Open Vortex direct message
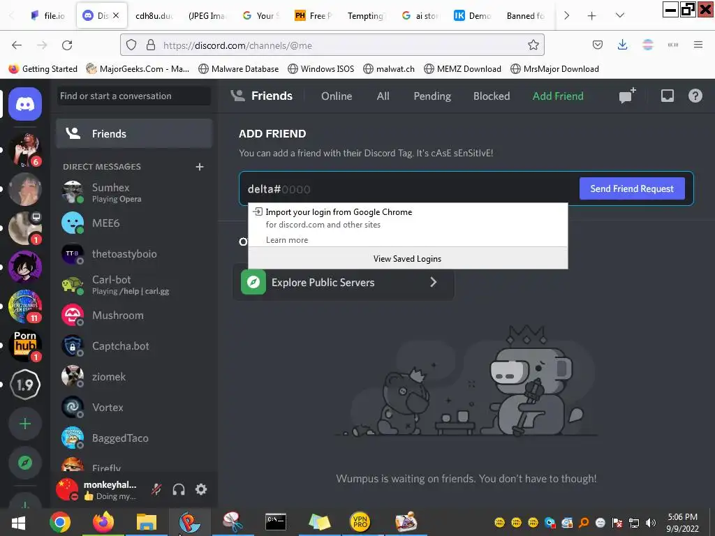The height and width of the screenshot is (536, 715). click(134, 408)
